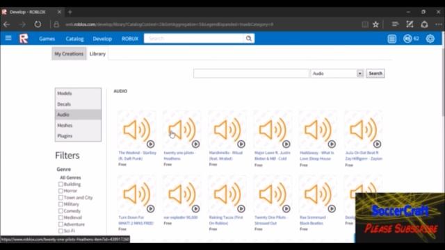
Task: Open the Roblox settings gear
Action: 430,39
